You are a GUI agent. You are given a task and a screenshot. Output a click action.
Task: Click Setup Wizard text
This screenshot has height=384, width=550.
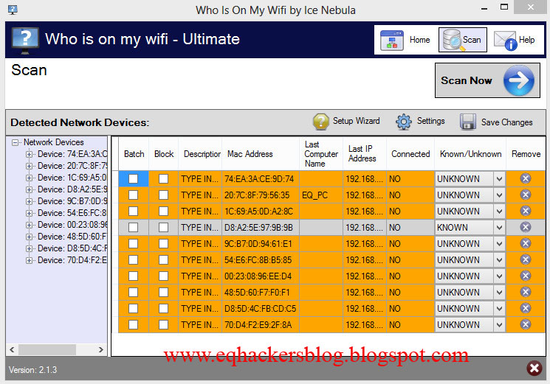(x=356, y=121)
